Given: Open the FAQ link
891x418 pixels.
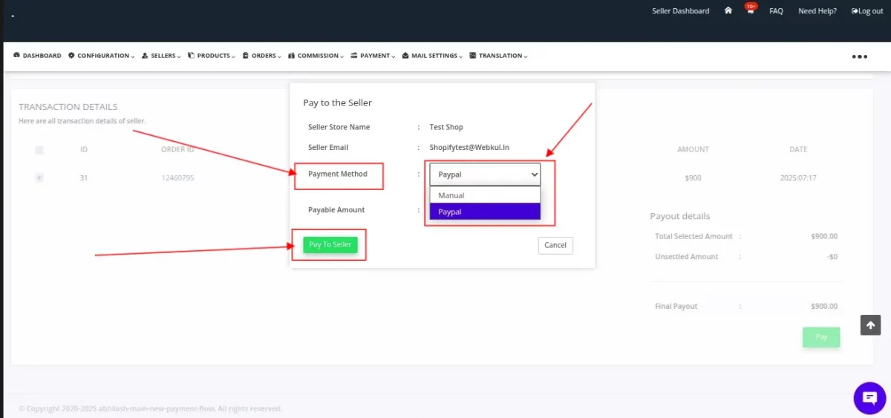Looking at the screenshot, I should point(776,11).
